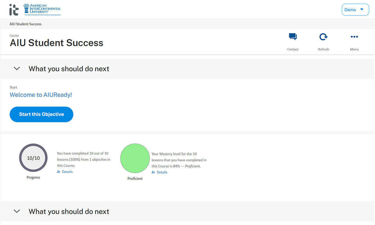Collapse the top "What you should do next" chevron
Image resolution: width=375 pixels, height=225 pixels.
pos(17,69)
